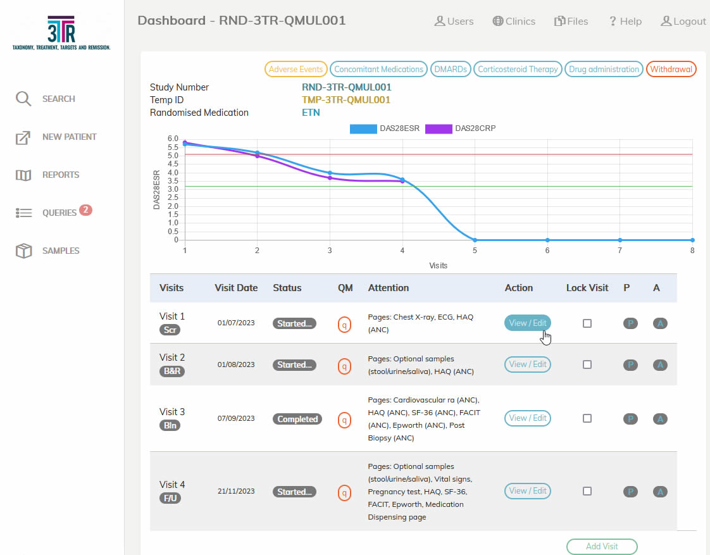
Task: Click the ETN randomised medication value
Action: coord(311,113)
